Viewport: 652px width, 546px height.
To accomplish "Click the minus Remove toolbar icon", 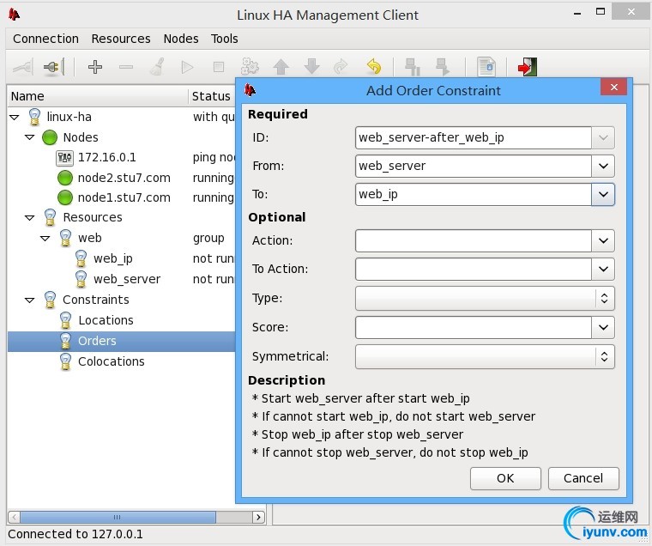I will (126, 67).
